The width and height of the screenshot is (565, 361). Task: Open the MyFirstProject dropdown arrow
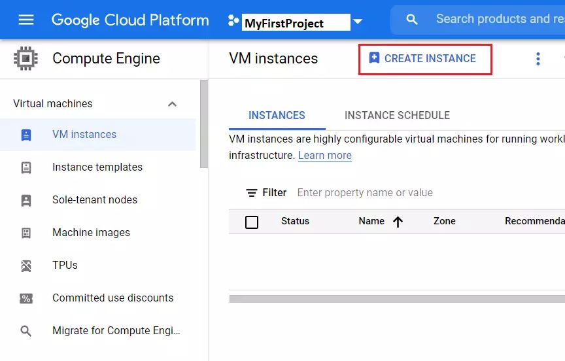click(358, 22)
